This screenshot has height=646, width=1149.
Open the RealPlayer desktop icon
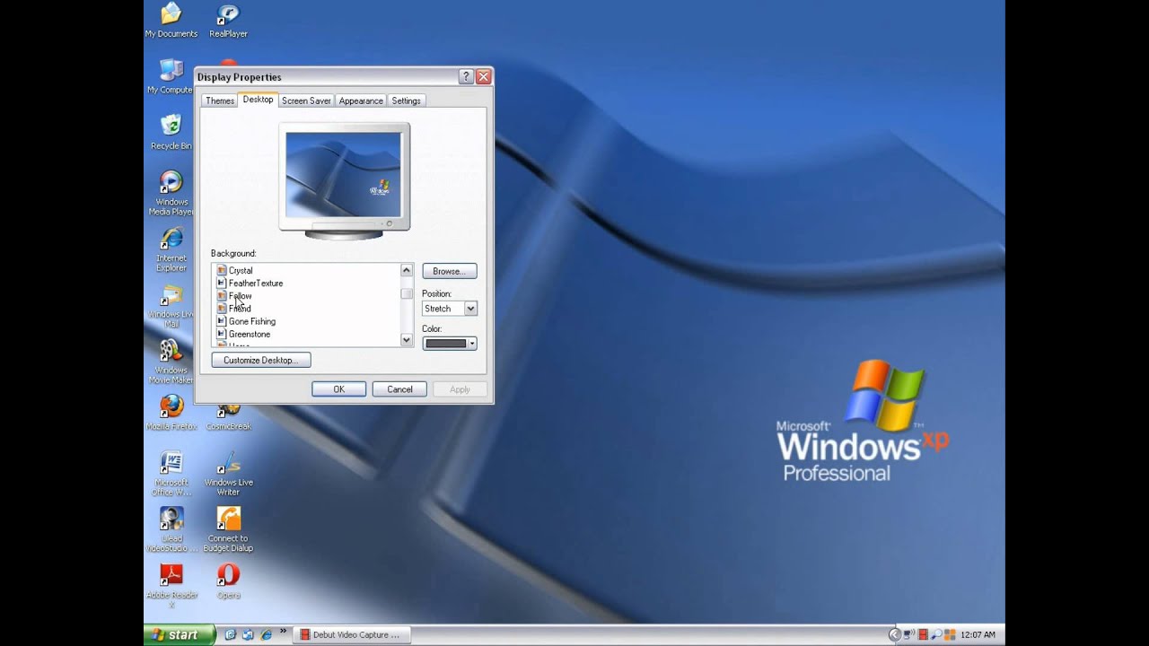coord(228,15)
